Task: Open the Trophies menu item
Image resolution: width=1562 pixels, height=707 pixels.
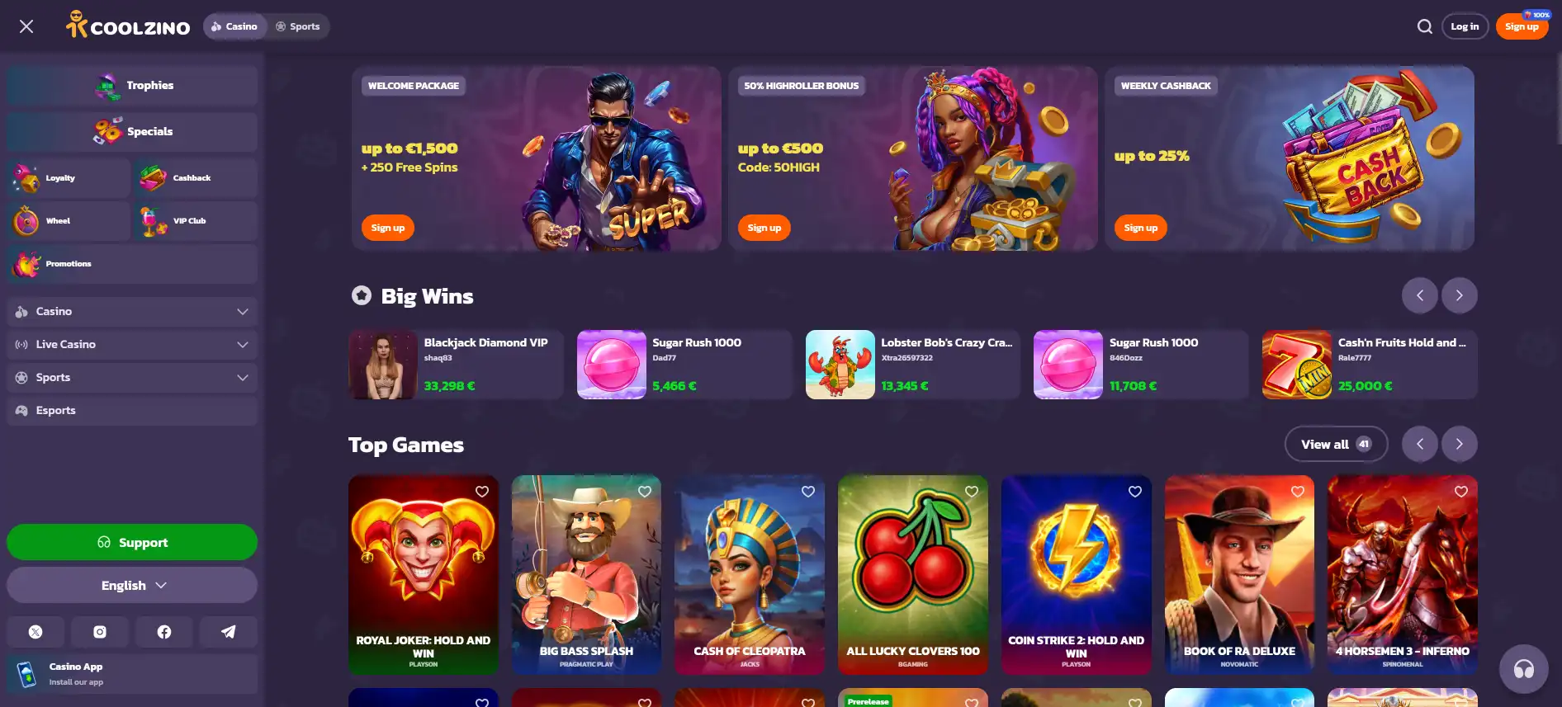Action: [132, 86]
